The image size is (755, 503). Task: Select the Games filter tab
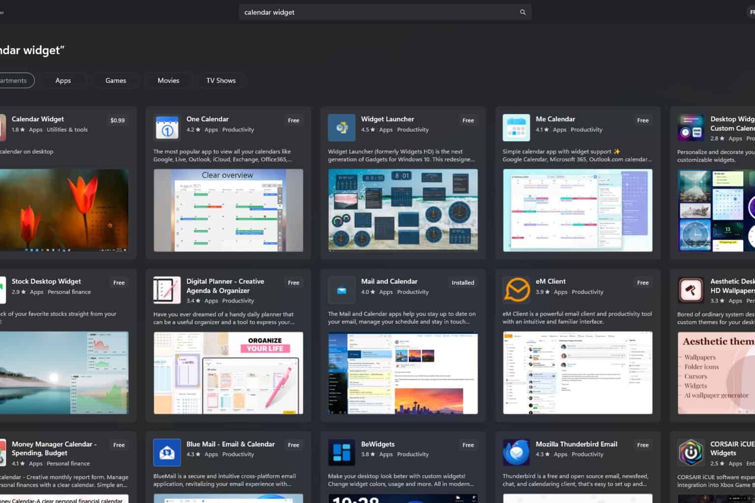pyautogui.click(x=116, y=81)
